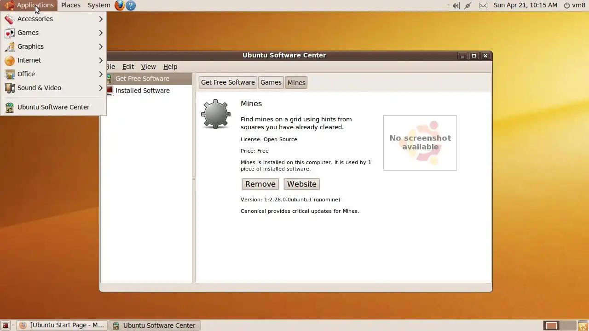Image resolution: width=589 pixels, height=331 pixels.
Task: Click the Sound & Video menu icon
Action: [x=10, y=88]
